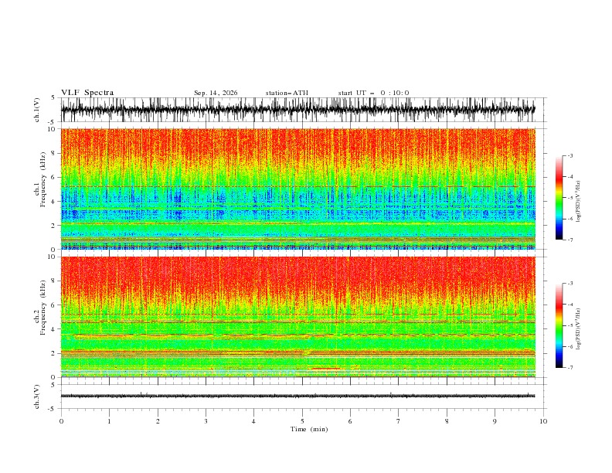Click the short red burst in ch.2 spectrogram

pos(324,368)
